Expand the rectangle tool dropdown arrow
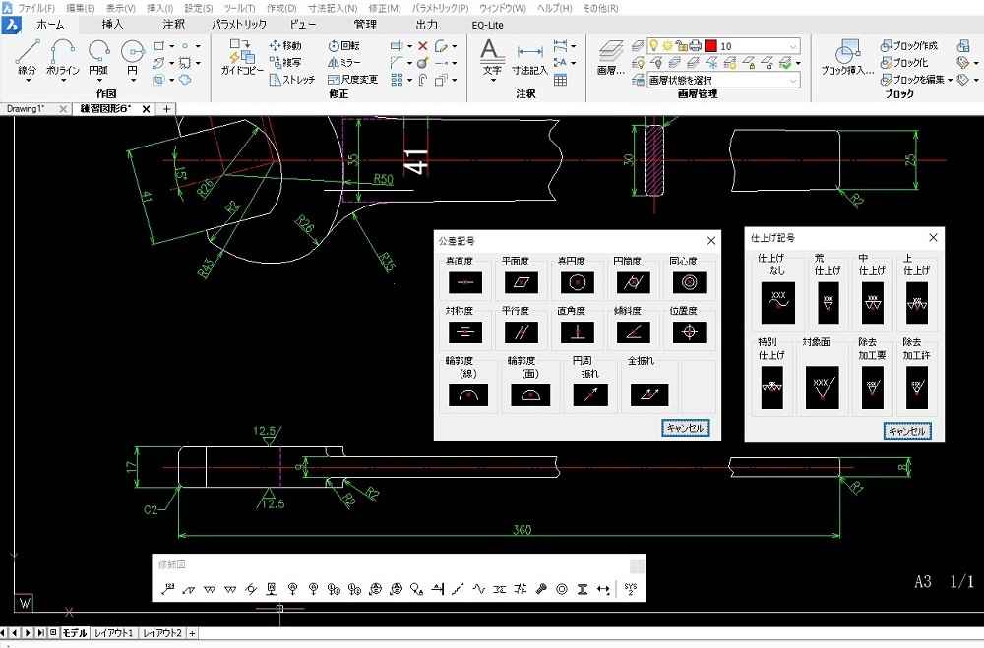The width and height of the screenshot is (984, 648). 171,46
